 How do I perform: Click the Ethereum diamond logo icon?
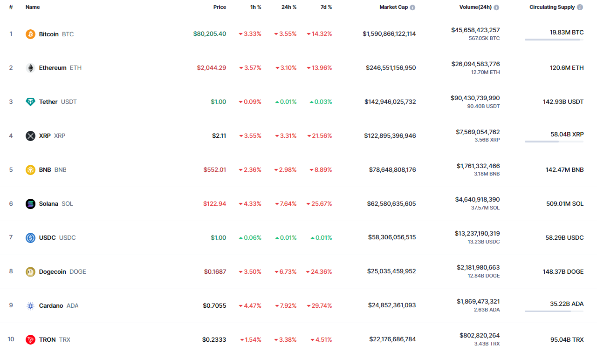[x=30, y=68]
